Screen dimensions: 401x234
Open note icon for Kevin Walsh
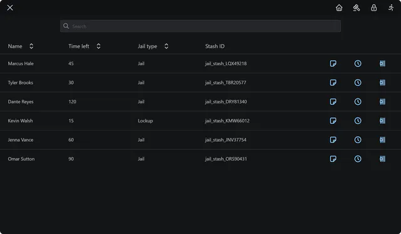click(x=333, y=120)
